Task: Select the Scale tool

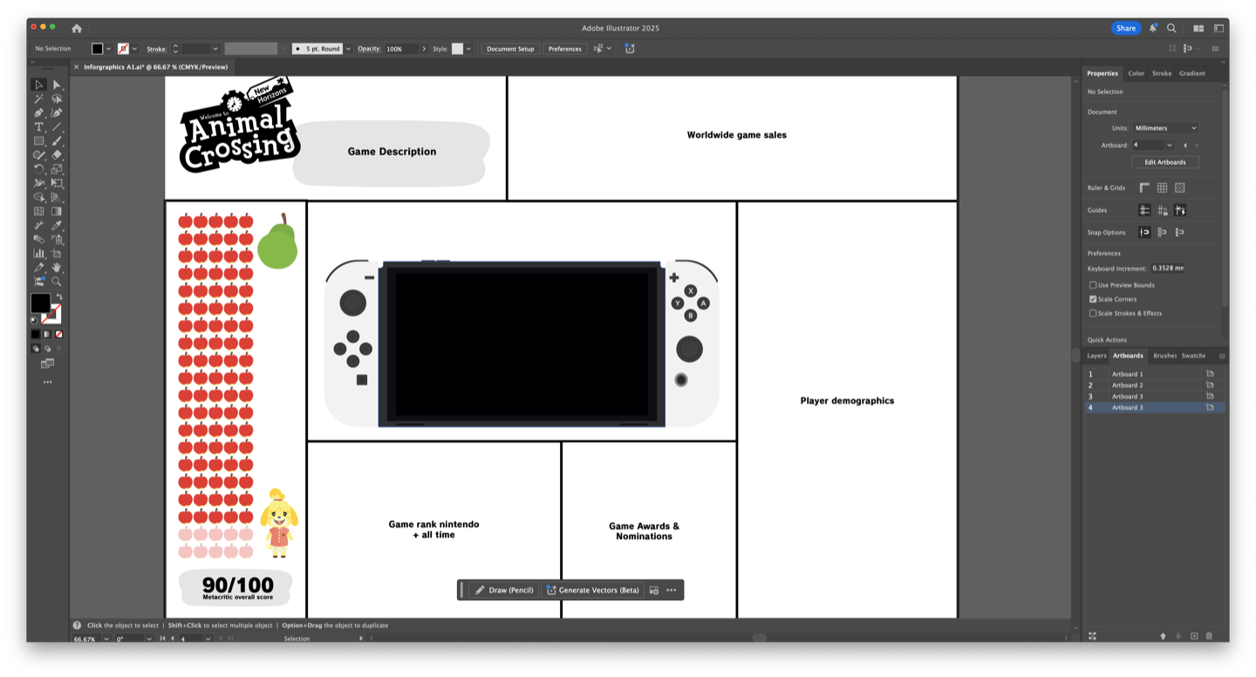Action: 57,168
